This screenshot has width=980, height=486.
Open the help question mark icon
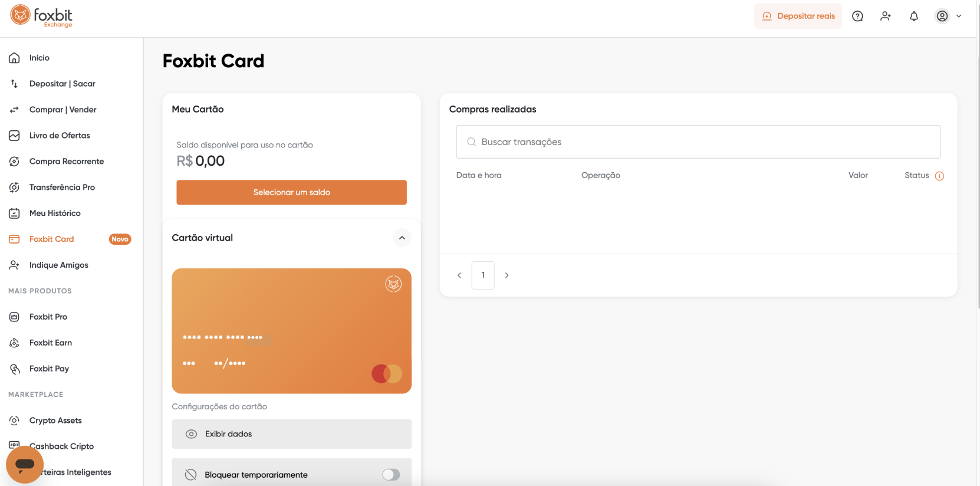tap(857, 16)
